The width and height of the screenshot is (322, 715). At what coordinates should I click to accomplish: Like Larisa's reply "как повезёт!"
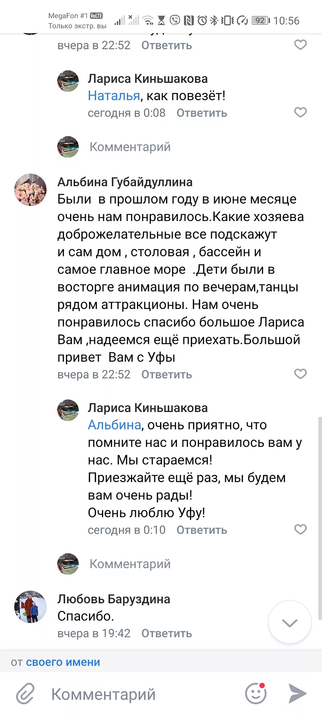click(x=300, y=112)
